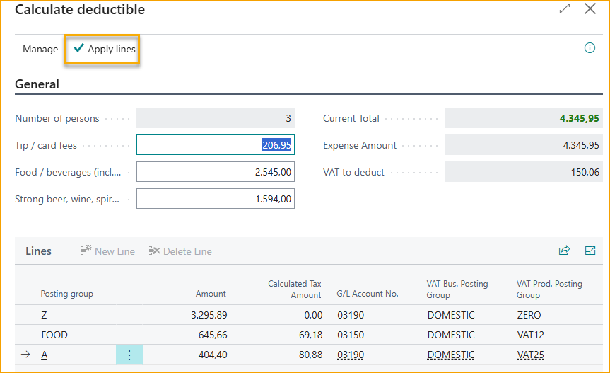Close the Calculate deductible dialog

[590, 9]
